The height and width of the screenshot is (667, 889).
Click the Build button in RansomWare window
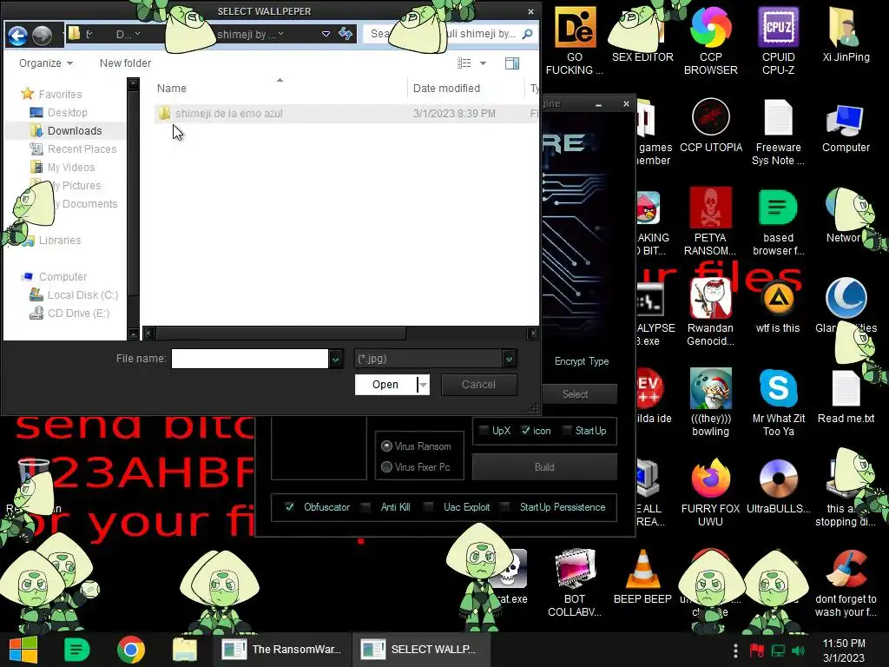click(544, 466)
